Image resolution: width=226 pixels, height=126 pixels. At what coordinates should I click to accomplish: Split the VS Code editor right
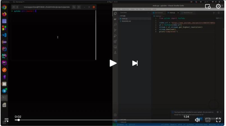tap(219, 13)
